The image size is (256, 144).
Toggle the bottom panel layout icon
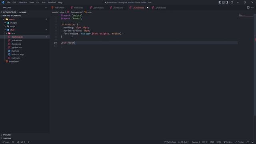point(223,2)
